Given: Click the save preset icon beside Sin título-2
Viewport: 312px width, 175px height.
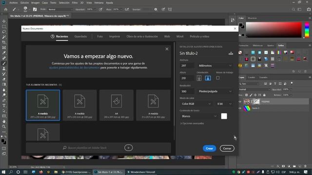Looking at the screenshot, I should click(231, 53).
